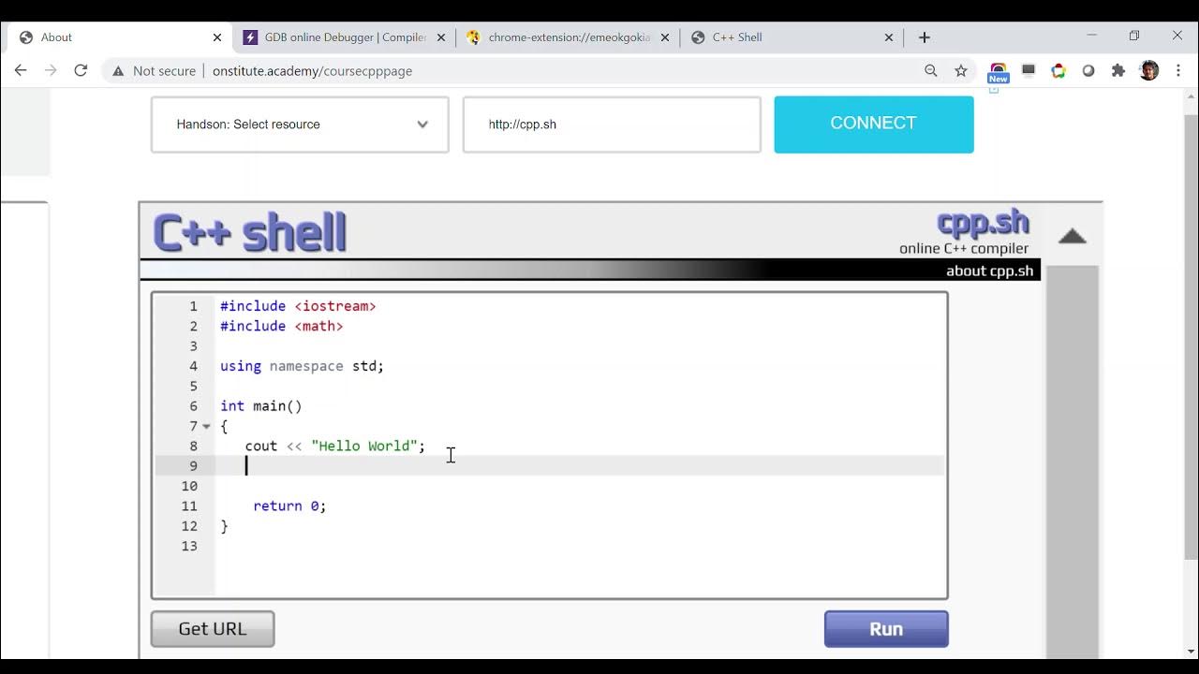Open the Handson: Select resource dropdown
The height and width of the screenshot is (674, 1199).
[x=300, y=125]
